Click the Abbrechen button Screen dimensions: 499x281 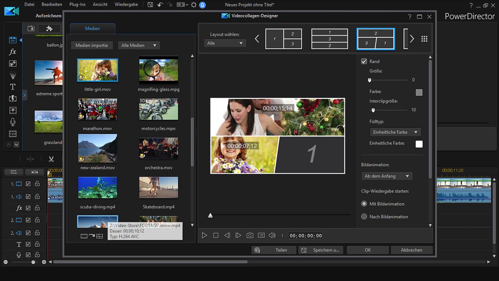411,250
